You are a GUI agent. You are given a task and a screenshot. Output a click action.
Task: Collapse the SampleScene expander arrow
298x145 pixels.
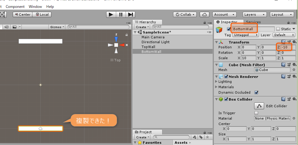[135, 32]
